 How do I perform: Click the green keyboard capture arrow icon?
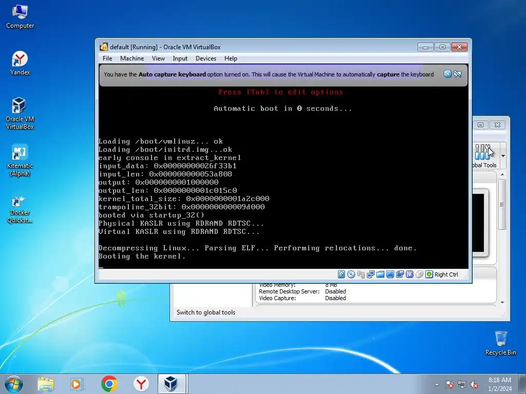tap(429, 274)
